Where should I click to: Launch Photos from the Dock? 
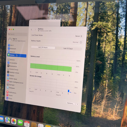tap(14, 121)
